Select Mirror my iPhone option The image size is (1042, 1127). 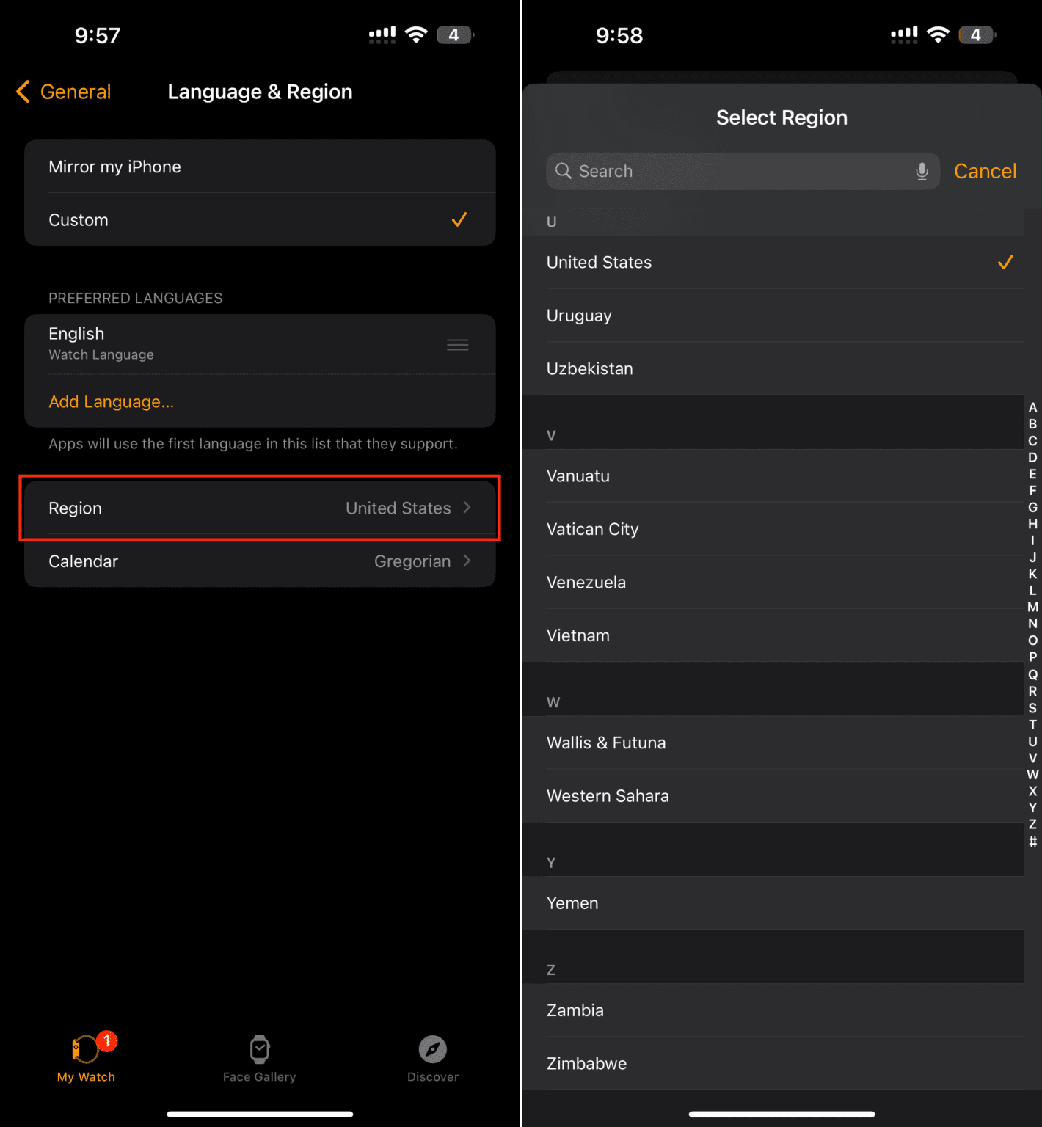click(259, 167)
